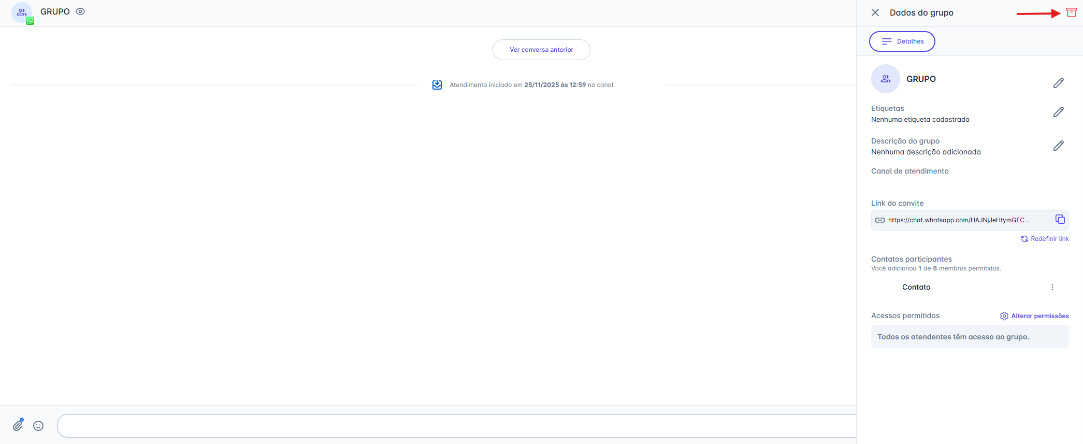The width and height of the screenshot is (1083, 444).
Task: Open the Detalhes tab
Action: coord(902,41)
